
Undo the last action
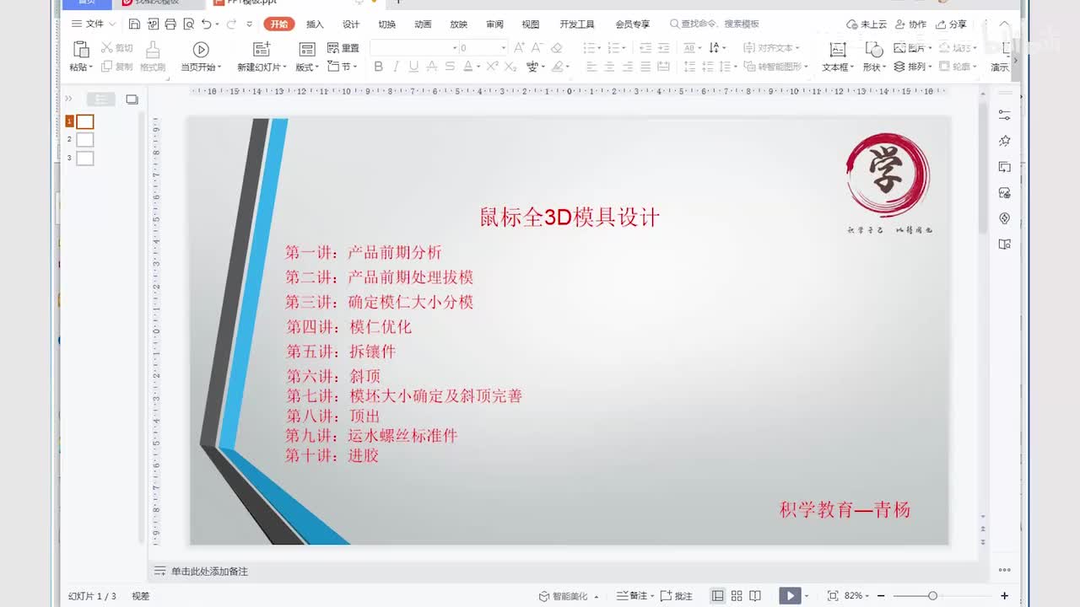[207, 24]
